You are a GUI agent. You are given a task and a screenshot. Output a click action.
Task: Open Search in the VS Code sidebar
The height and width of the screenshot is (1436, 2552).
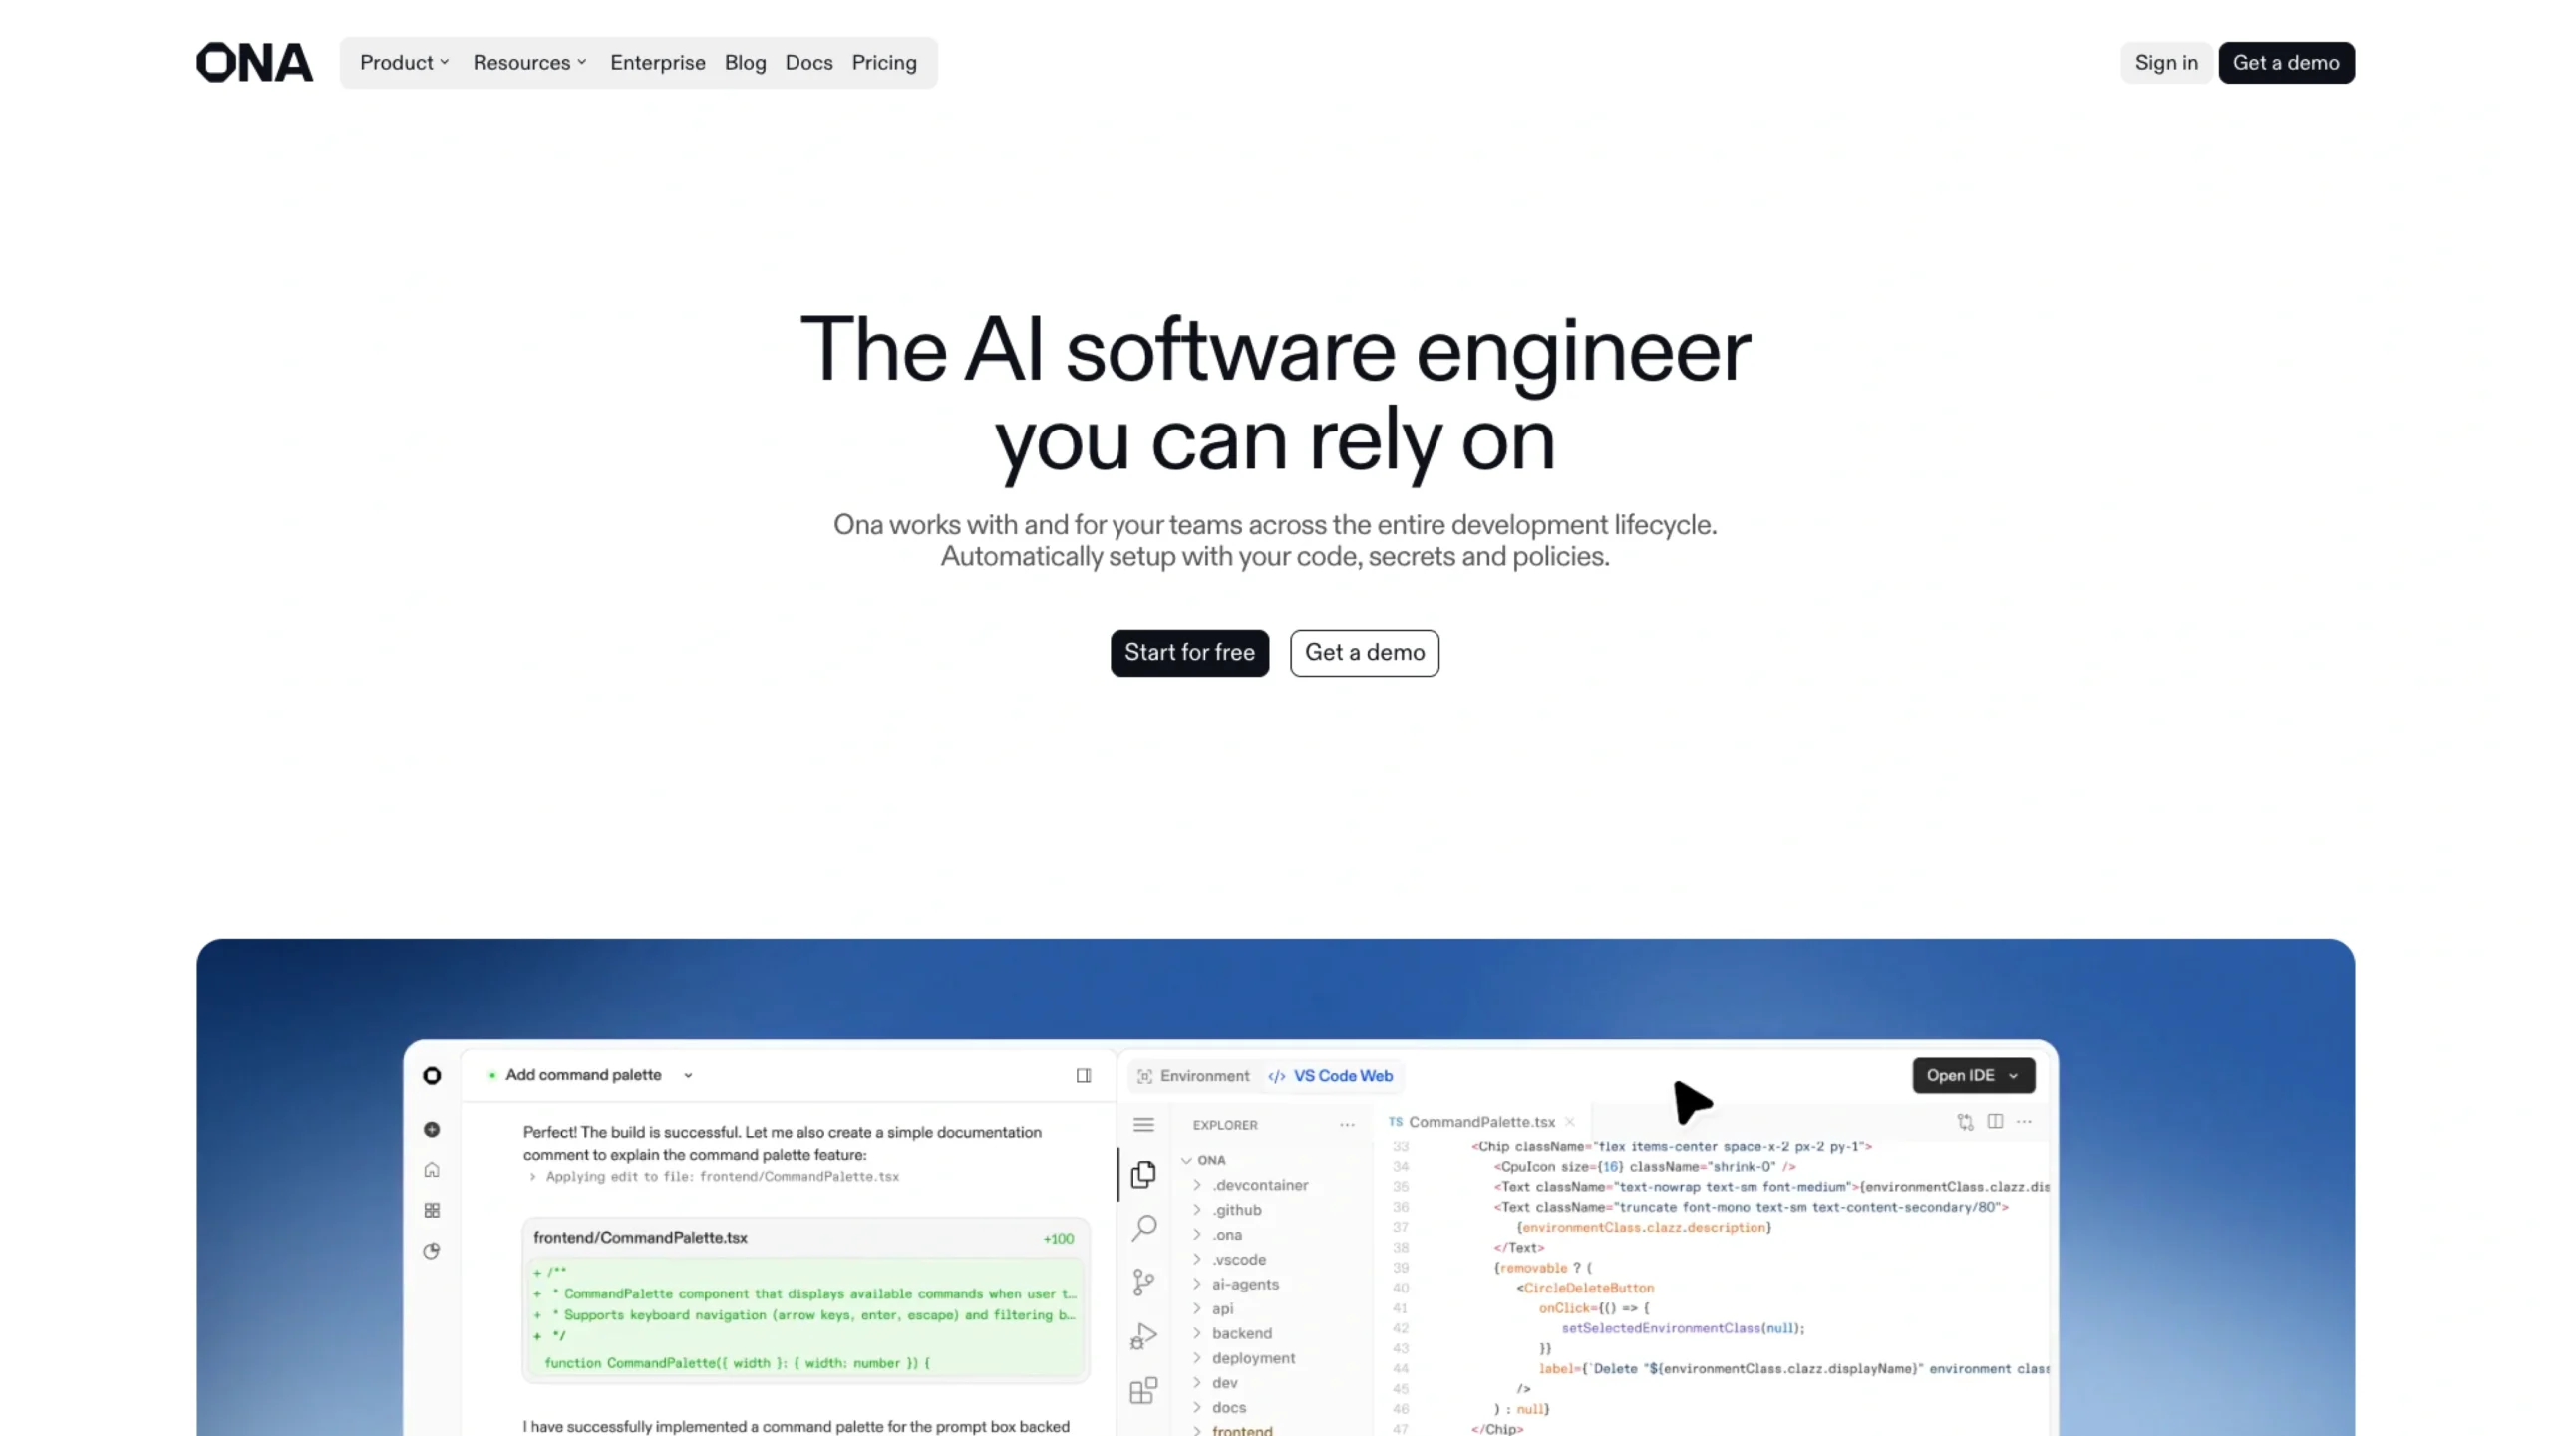[x=1143, y=1228]
